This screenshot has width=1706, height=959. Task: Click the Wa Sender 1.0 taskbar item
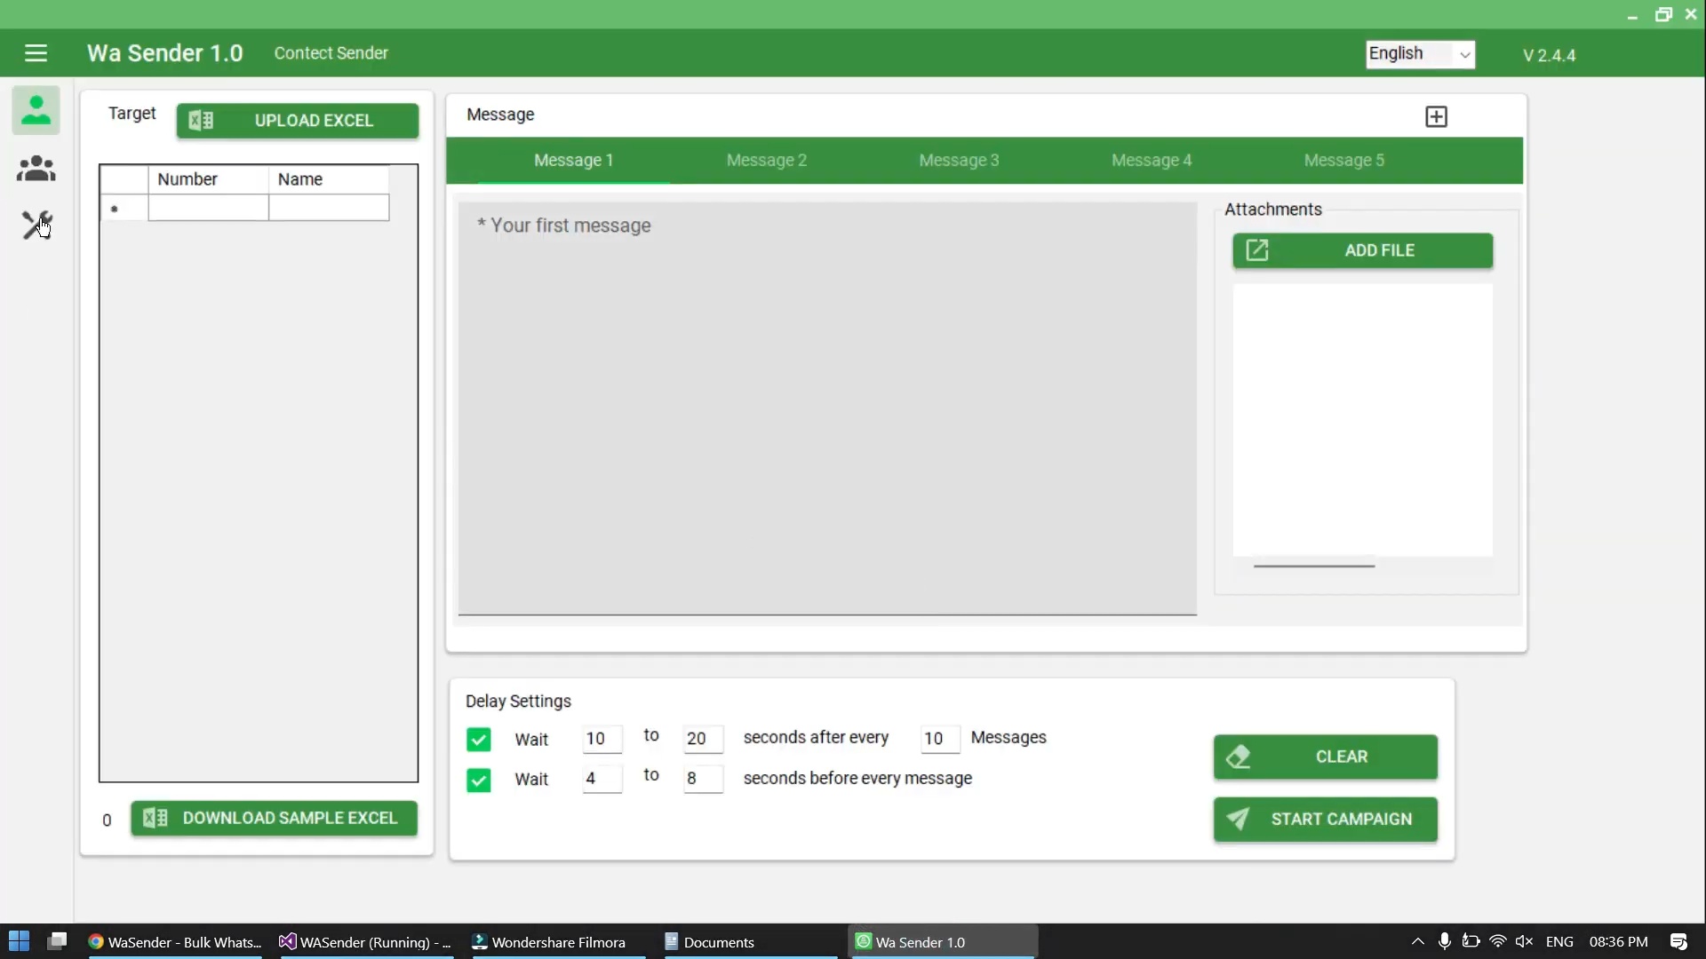click(x=943, y=941)
